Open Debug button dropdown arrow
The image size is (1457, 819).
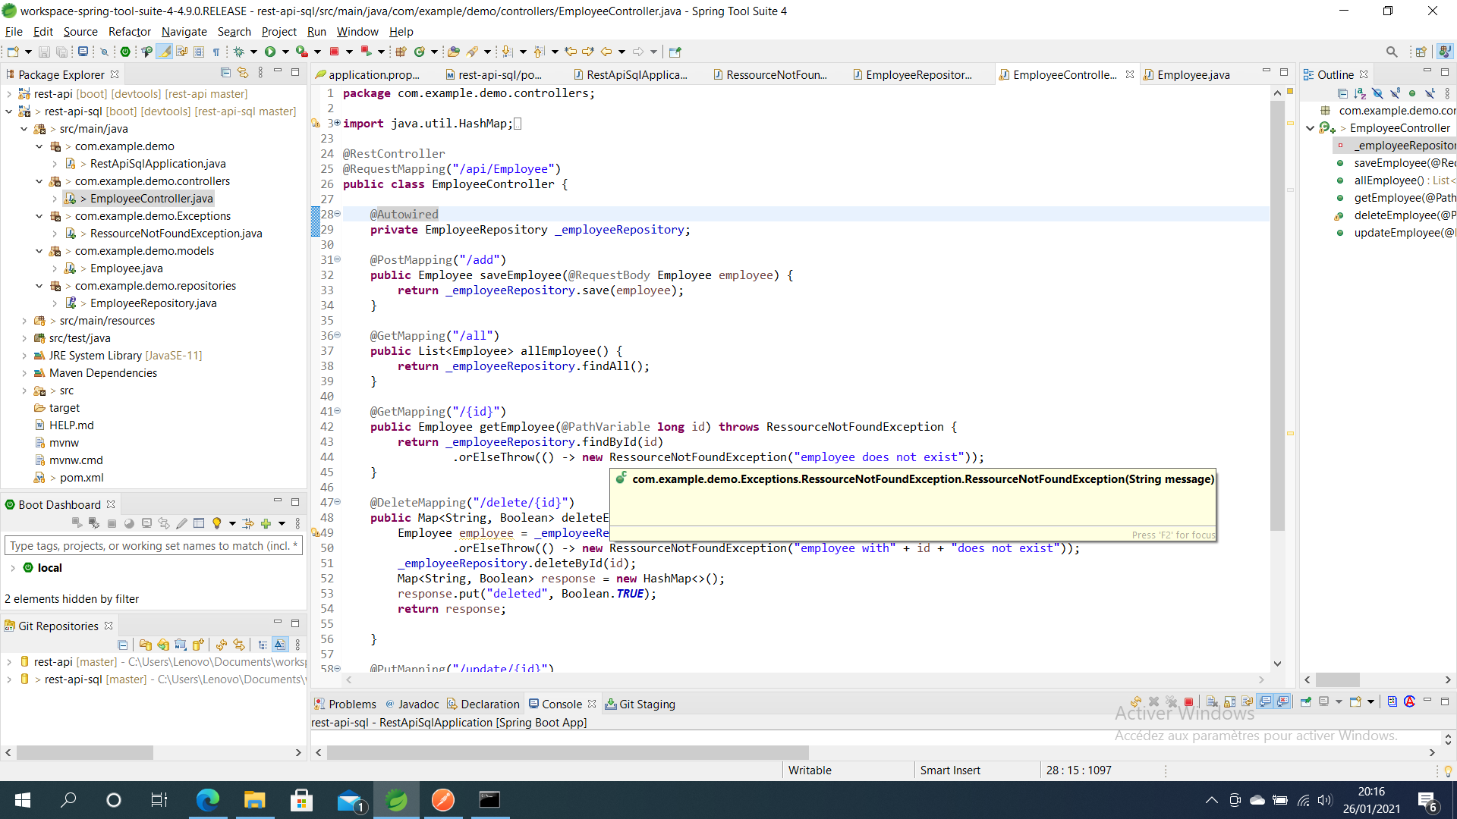(253, 52)
